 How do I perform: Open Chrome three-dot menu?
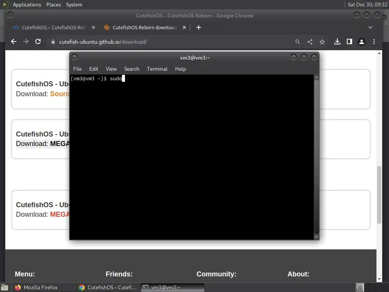[374, 42]
